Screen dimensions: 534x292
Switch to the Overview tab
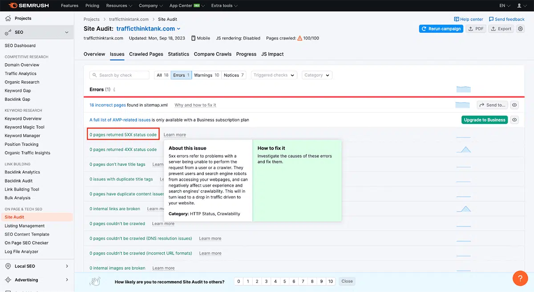tap(94, 54)
